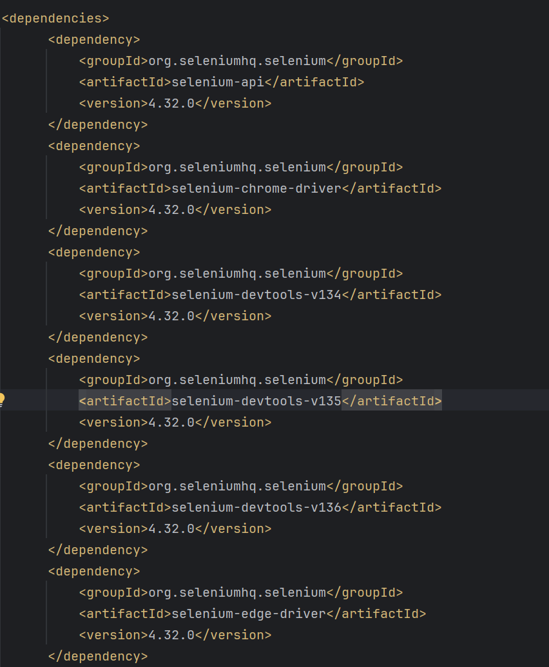Viewport: 549px width, 667px height.
Task: Click the yellow lightbulb quick-fix icon
Action: tap(3, 400)
